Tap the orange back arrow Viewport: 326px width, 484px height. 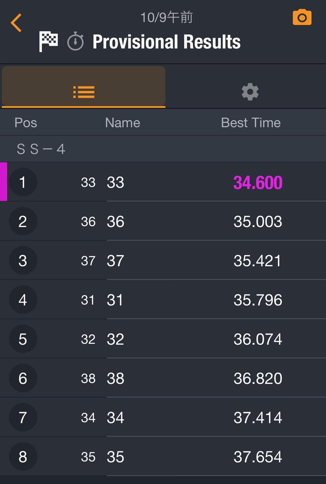[x=16, y=23]
